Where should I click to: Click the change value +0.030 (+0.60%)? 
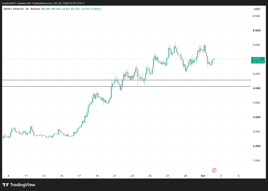pos(91,9)
